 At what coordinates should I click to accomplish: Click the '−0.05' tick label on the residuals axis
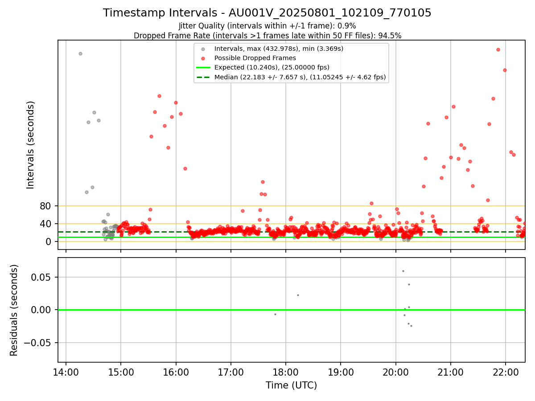pyautogui.click(x=38, y=343)
